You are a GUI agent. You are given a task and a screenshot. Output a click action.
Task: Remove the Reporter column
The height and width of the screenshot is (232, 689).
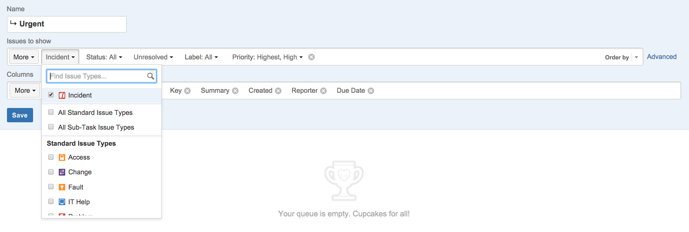324,91
